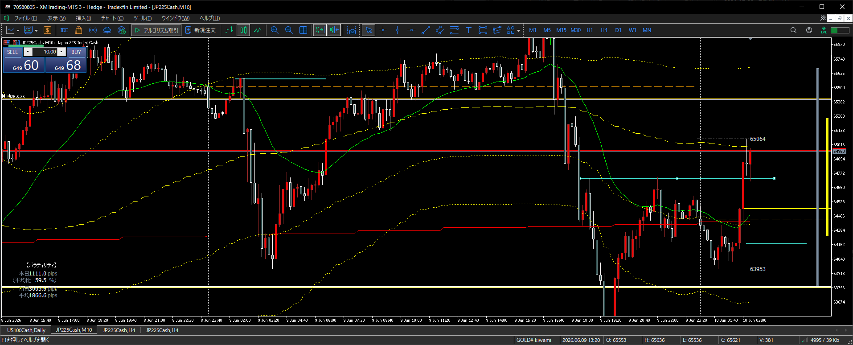Viewport: 853px width, 345px height.
Task: Select the crosshair tool
Action: point(383,30)
